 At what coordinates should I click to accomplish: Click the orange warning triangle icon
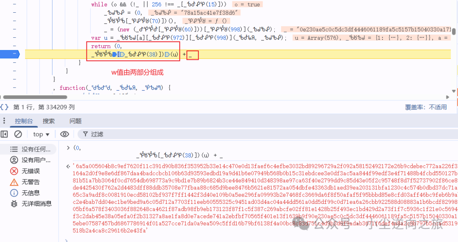[x=14, y=182]
